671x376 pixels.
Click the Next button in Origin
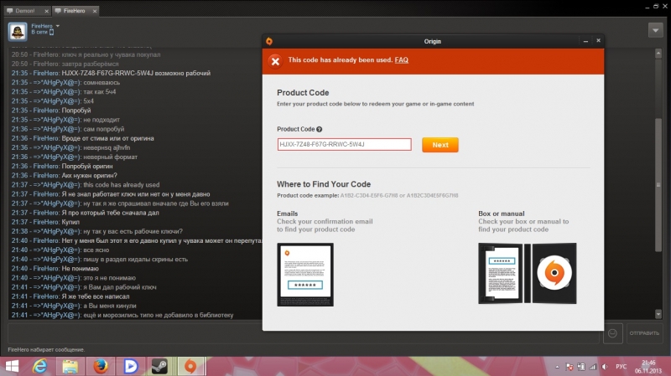coord(440,145)
